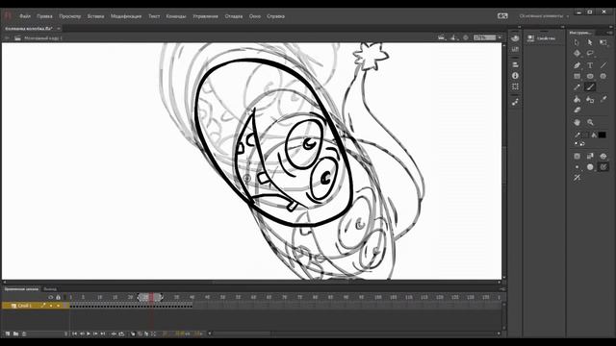
Task: Click the black fill color swatch
Action: pos(602,135)
